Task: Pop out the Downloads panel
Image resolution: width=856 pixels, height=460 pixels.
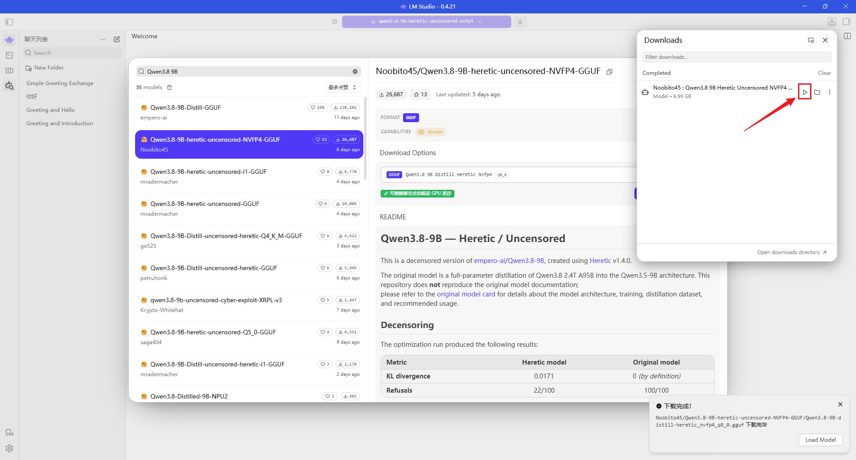Action: click(x=811, y=40)
